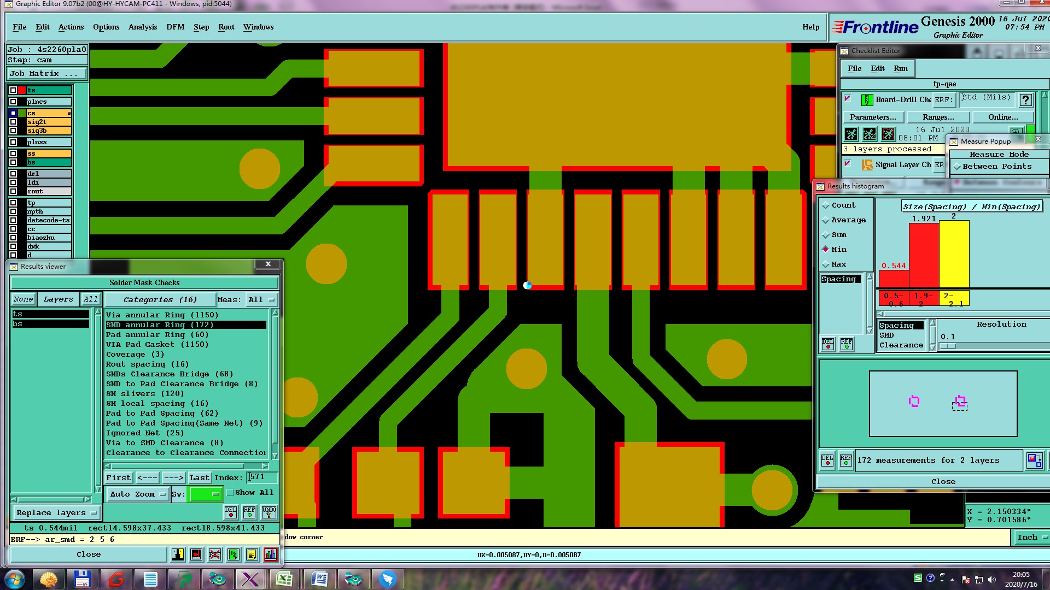Open the Replace layers dropdown
1050x590 pixels.
click(56, 512)
